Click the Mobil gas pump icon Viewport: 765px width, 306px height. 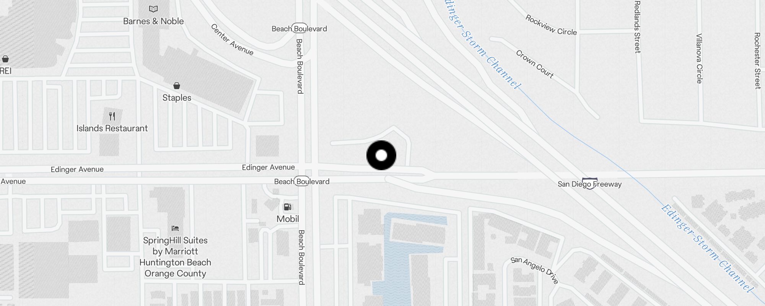(x=288, y=207)
